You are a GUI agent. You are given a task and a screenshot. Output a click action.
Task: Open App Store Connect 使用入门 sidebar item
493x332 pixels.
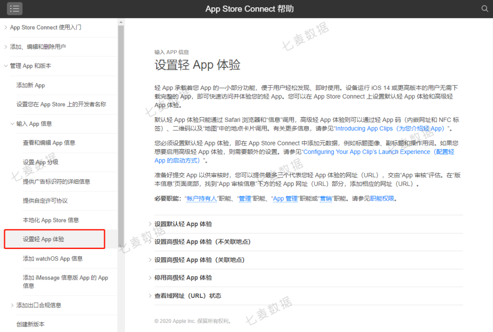(x=46, y=28)
